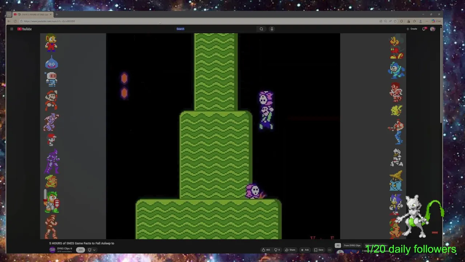
Task: Share the video
Action: (290, 250)
